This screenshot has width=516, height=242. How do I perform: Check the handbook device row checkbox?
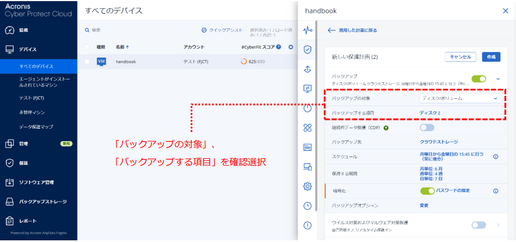pyautogui.click(x=87, y=62)
